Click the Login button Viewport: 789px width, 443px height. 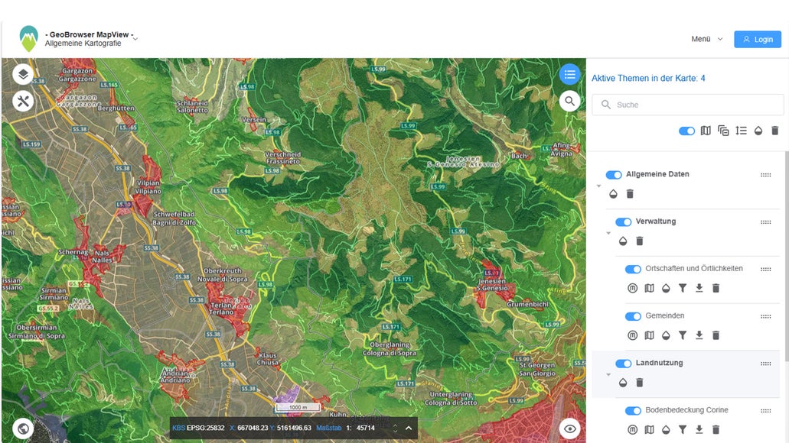pyautogui.click(x=757, y=39)
